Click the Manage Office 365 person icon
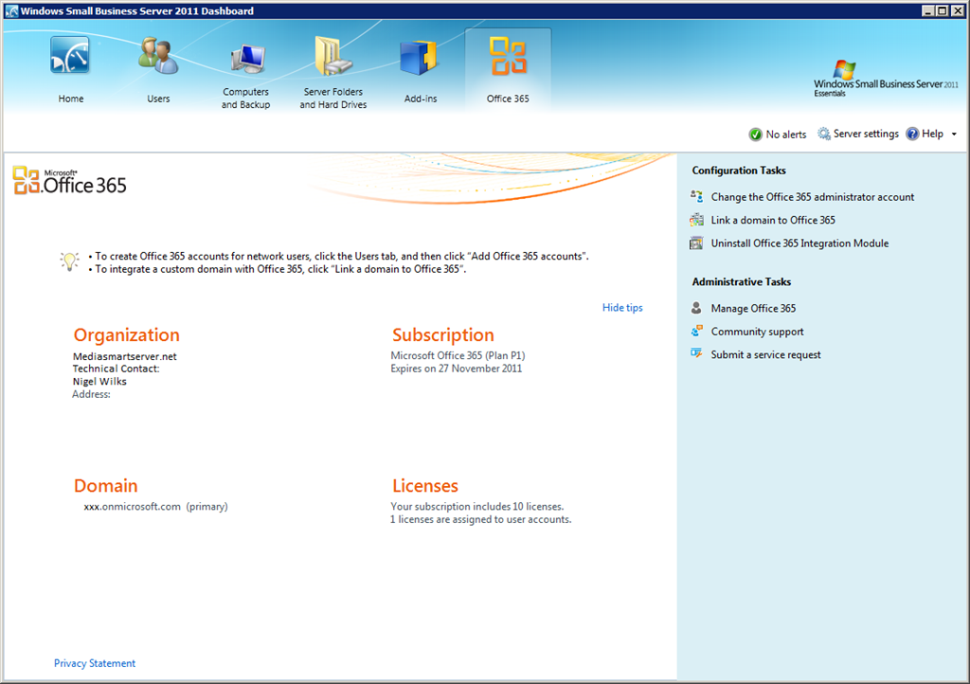Screen dimensions: 970x684 pos(696,307)
